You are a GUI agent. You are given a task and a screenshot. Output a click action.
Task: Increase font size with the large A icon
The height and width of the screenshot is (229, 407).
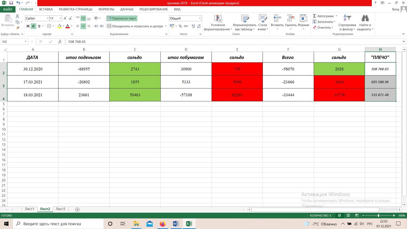pyautogui.click(x=65, y=18)
